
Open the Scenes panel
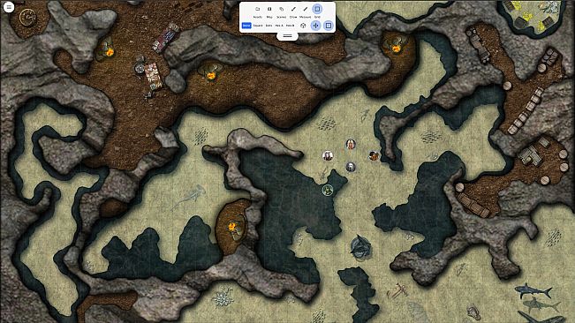[x=281, y=11]
